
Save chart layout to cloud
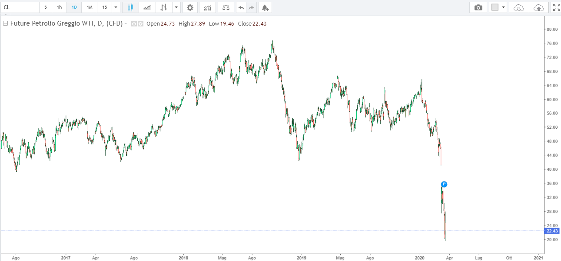coord(538,7)
